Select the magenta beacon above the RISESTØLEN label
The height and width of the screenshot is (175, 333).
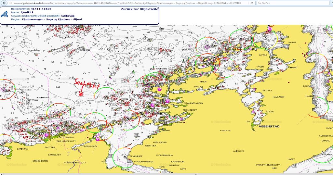click(x=98, y=139)
